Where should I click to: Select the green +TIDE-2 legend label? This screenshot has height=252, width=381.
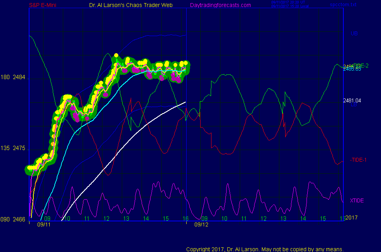pos(360,66)
